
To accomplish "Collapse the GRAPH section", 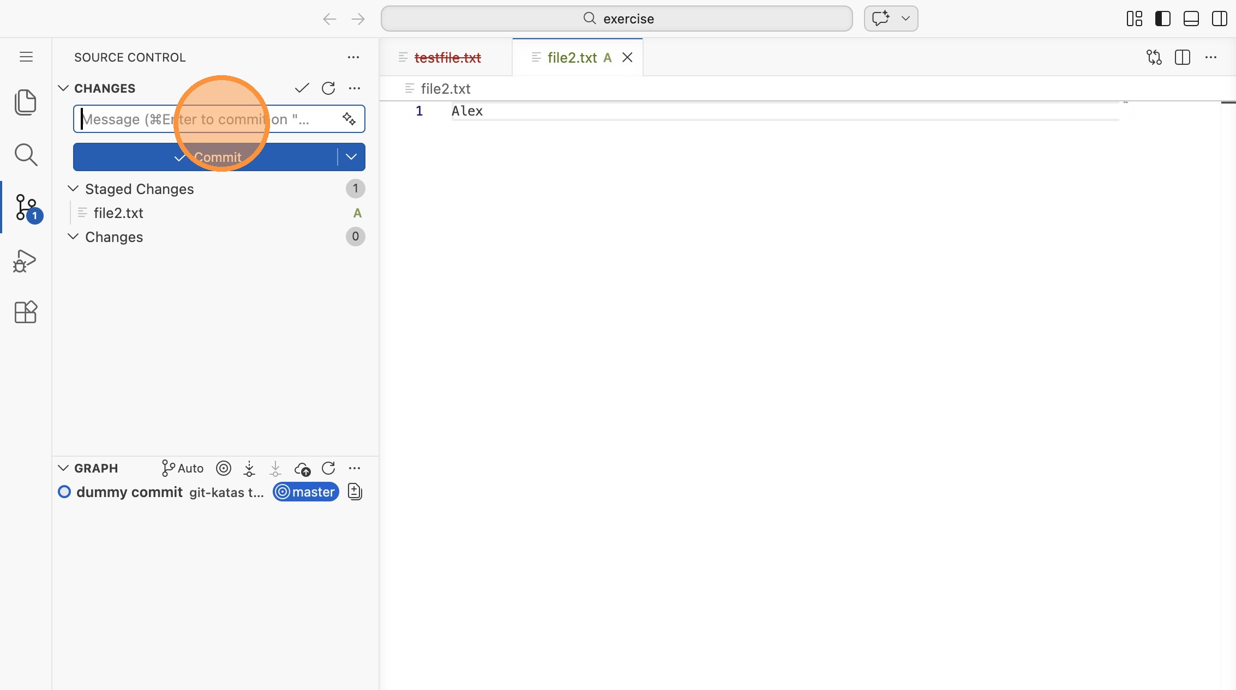I will pyautogui.click(x=63, y=468).
